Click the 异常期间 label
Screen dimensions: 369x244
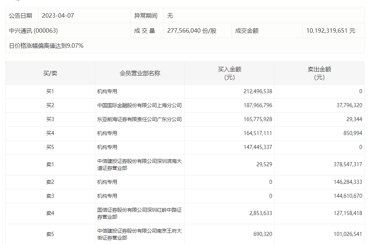coord(146,15)
